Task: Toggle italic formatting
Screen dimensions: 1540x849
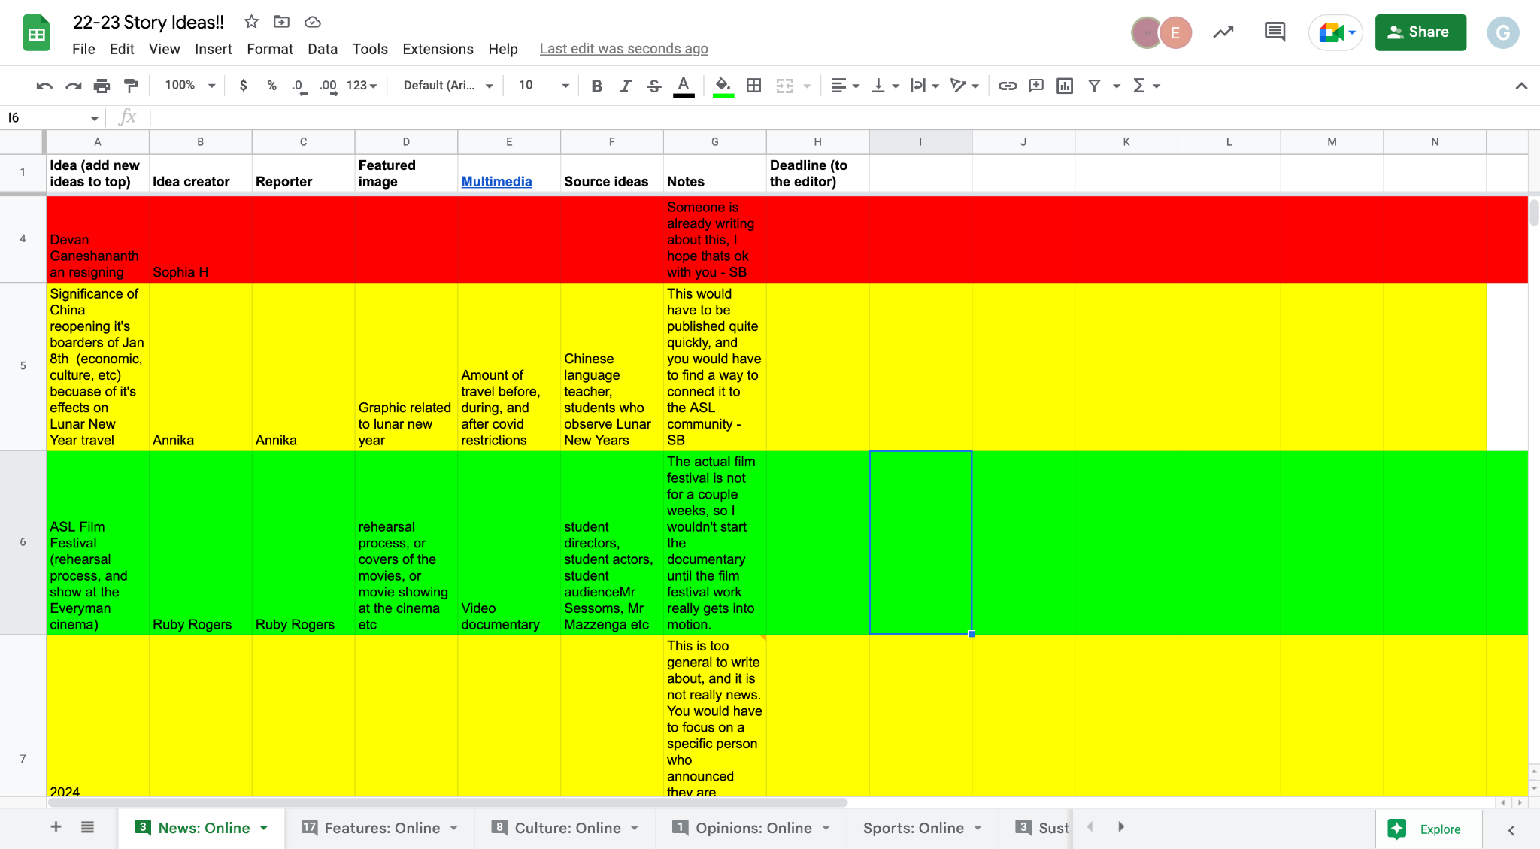Action: point(625,86)
